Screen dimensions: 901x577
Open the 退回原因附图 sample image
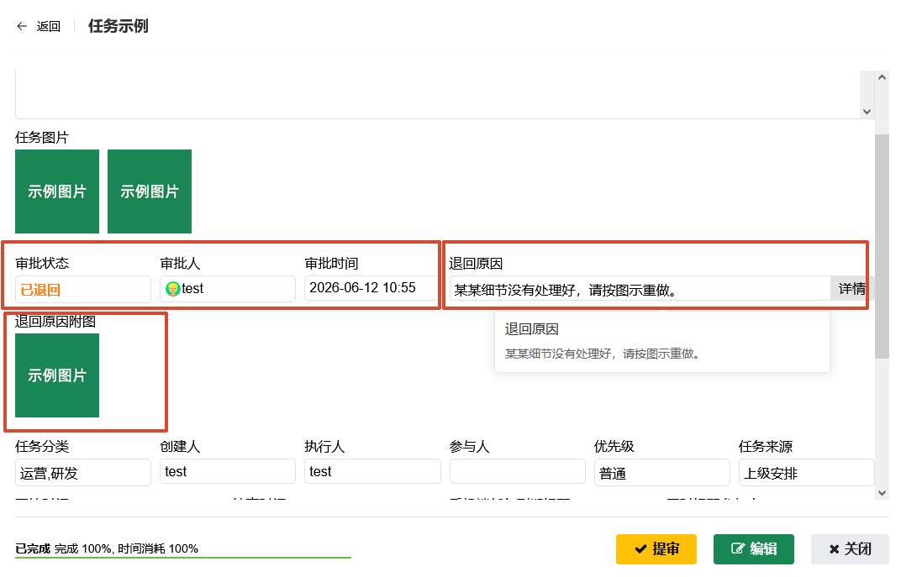(x=57, y=375)
